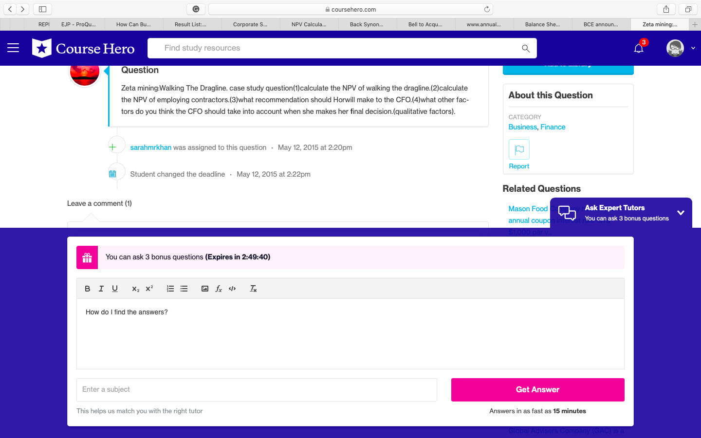Screen dimensions: 701x438
Task: Toggle superscript text formatting
Action: (149, 288)
